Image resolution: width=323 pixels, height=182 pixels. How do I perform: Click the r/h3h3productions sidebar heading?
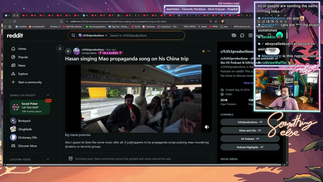pyautogui.click(x=237, y=51)
